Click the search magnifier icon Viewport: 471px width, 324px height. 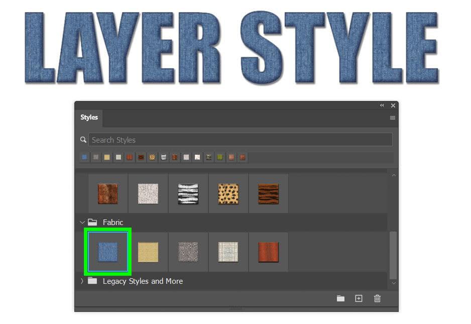(83, 140)
